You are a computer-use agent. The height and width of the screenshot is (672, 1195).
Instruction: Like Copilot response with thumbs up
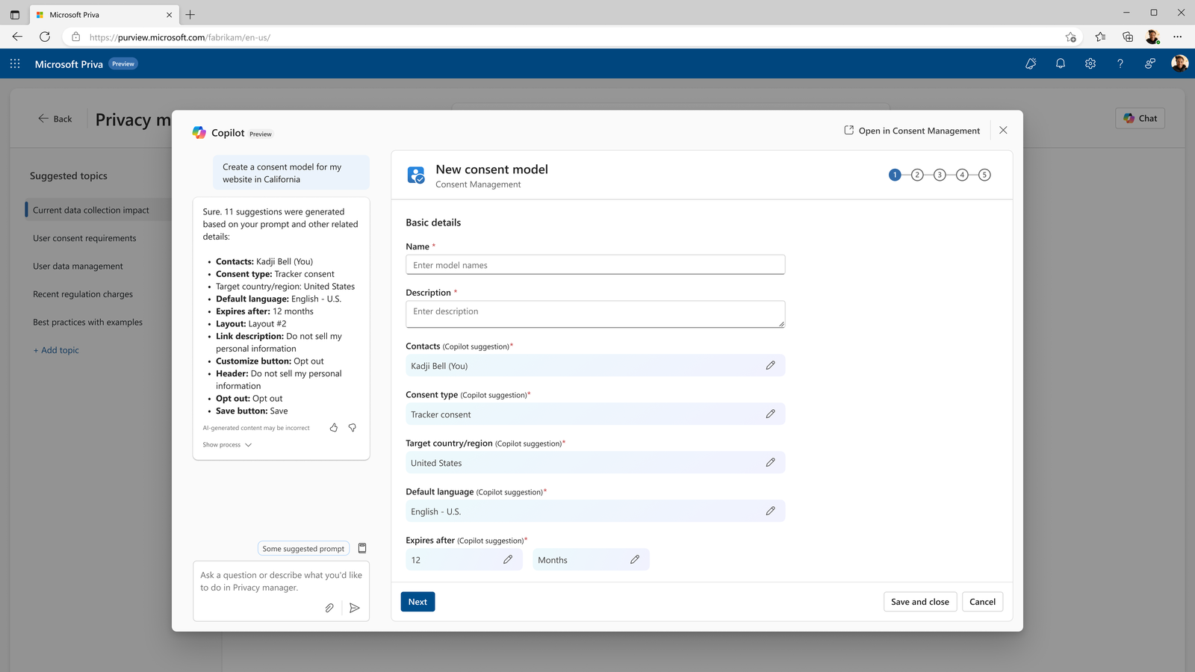pyautogui.click(x=334, y=428)
